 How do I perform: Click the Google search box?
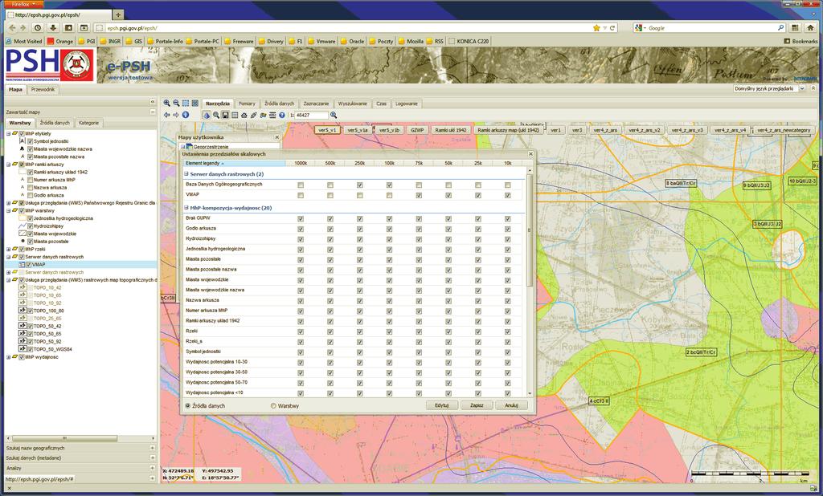click(x=710, y=28)
